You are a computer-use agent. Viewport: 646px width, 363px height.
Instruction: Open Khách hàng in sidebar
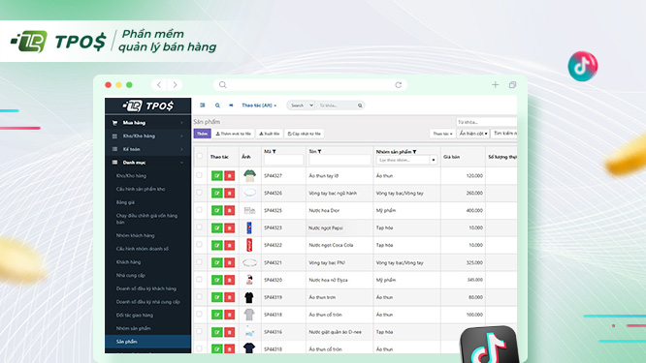click(128, 262)
